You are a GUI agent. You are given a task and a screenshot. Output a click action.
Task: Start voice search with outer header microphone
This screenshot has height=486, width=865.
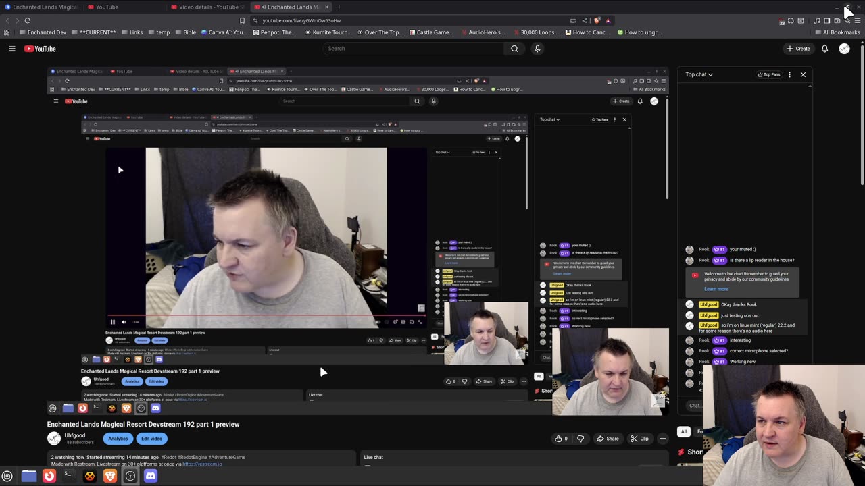coord(537,49)
